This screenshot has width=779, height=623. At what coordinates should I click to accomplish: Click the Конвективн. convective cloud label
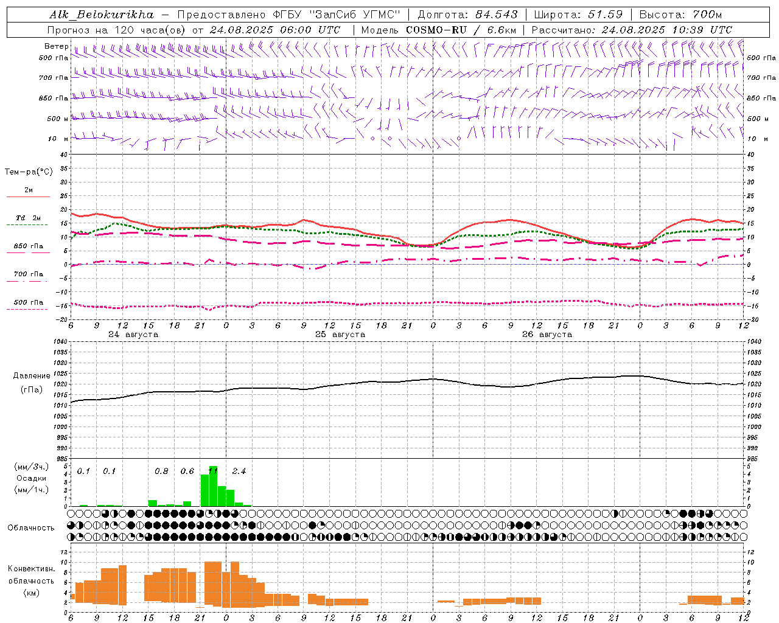point(32,569)
